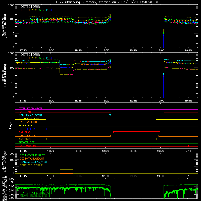The height and width of the screenshot is (201, 201).
Task: Click detector 1 in front segments legend
Action: pyautogui.click(x=22, y=10)
